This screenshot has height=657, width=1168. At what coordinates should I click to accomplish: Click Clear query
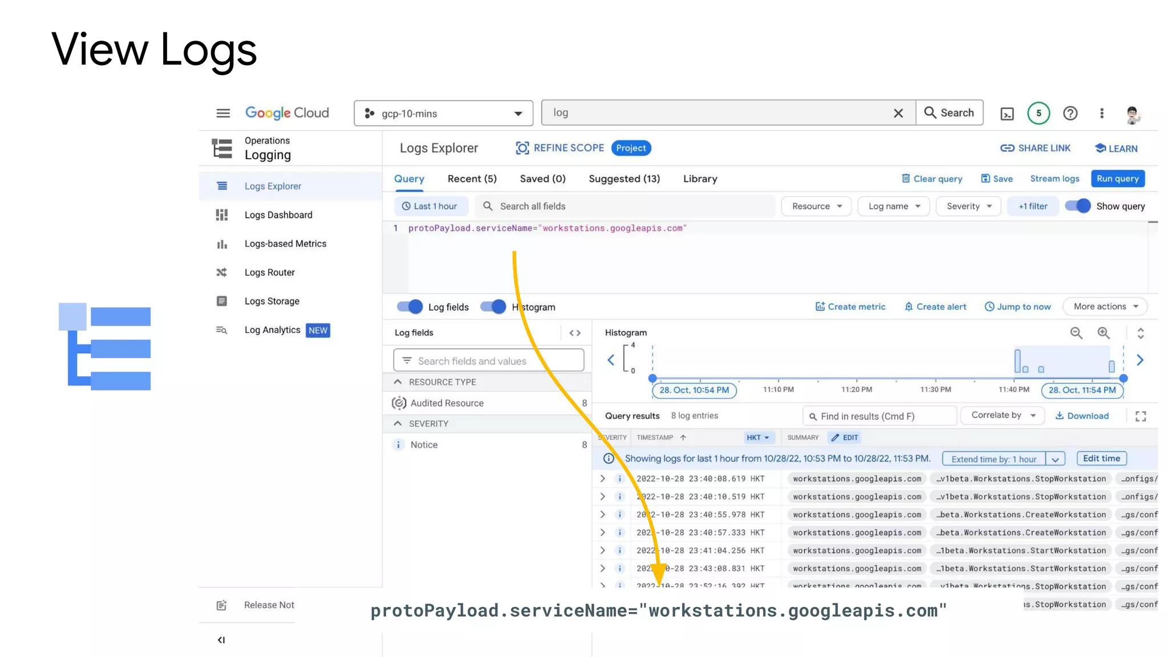(932, 179)
